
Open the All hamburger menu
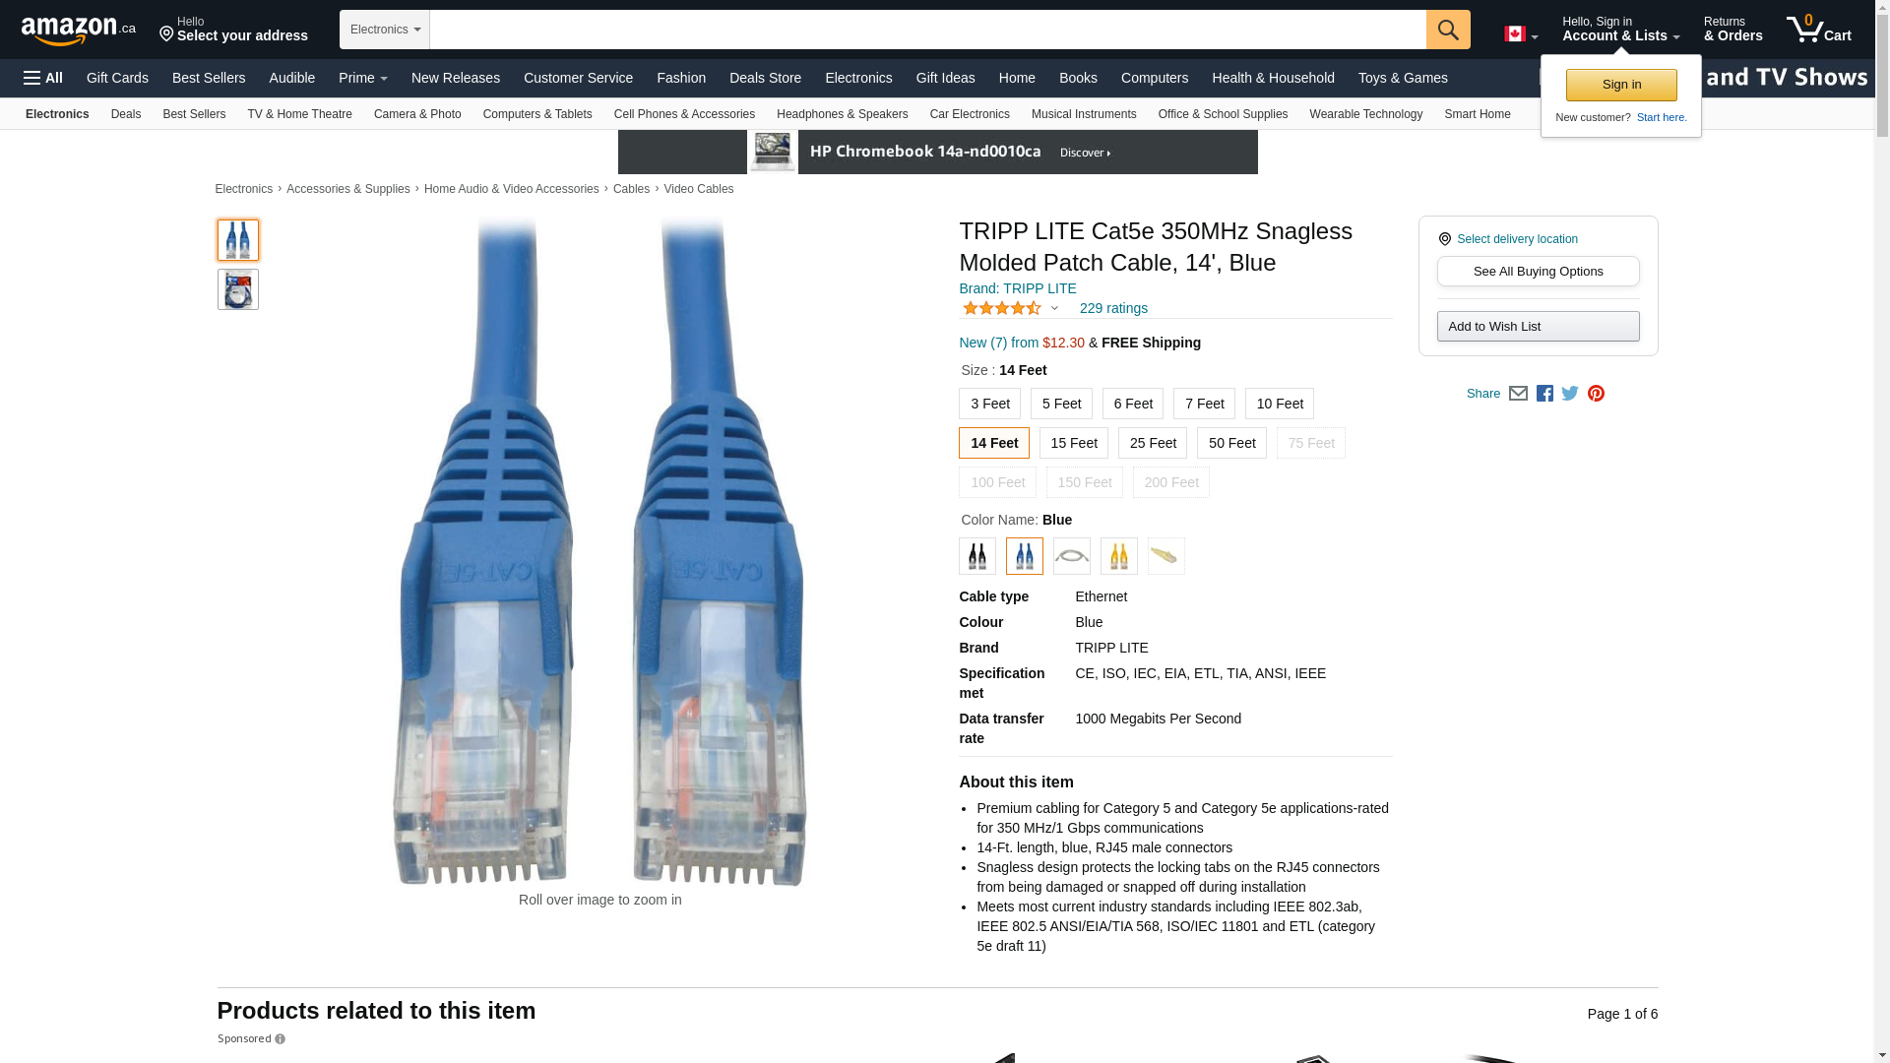[x=43, y=78]
